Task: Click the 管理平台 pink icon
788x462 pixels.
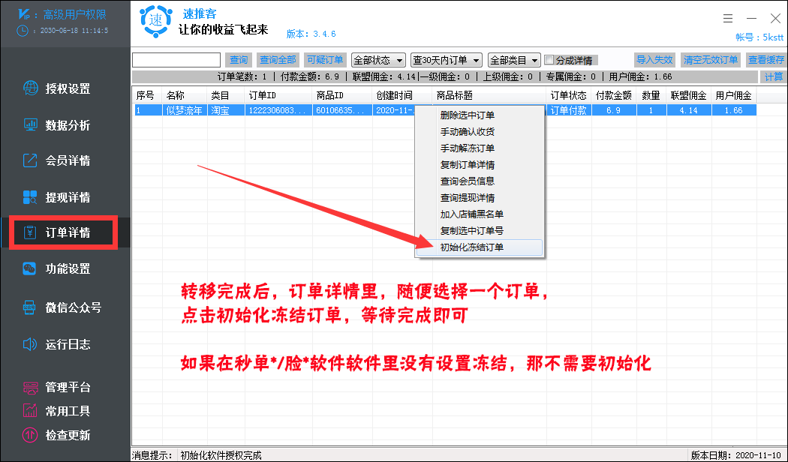Action: pyautogui.click(x=30, y=387)
